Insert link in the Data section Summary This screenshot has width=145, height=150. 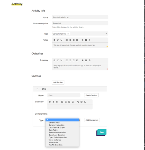[78, 102]
